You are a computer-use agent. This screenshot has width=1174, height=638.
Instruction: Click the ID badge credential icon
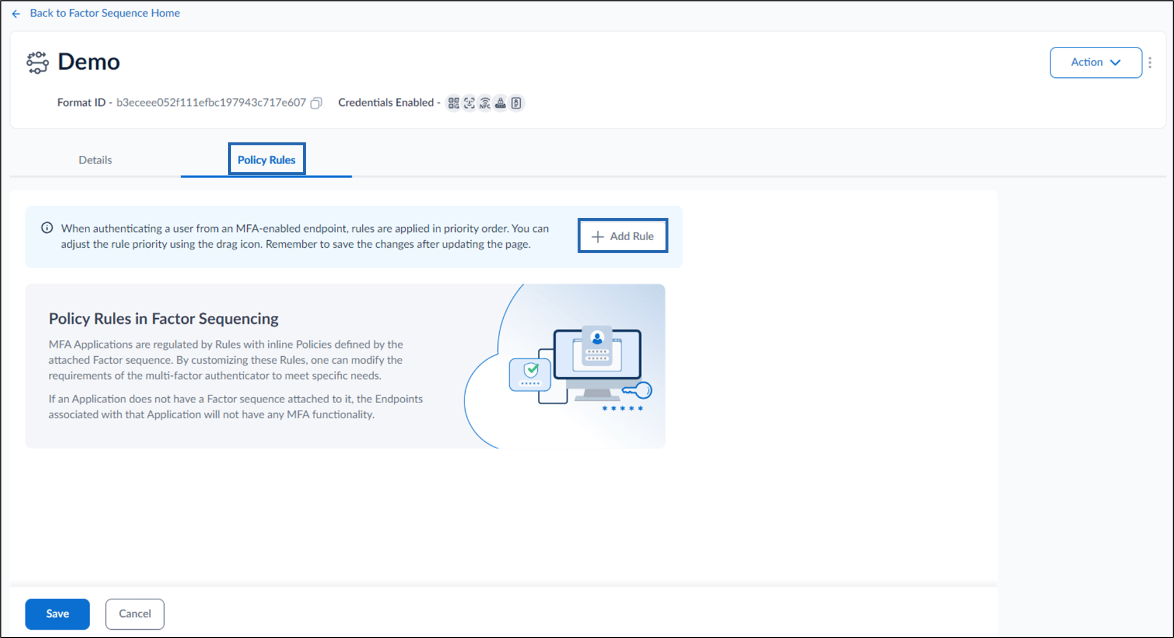click(516, 103)
